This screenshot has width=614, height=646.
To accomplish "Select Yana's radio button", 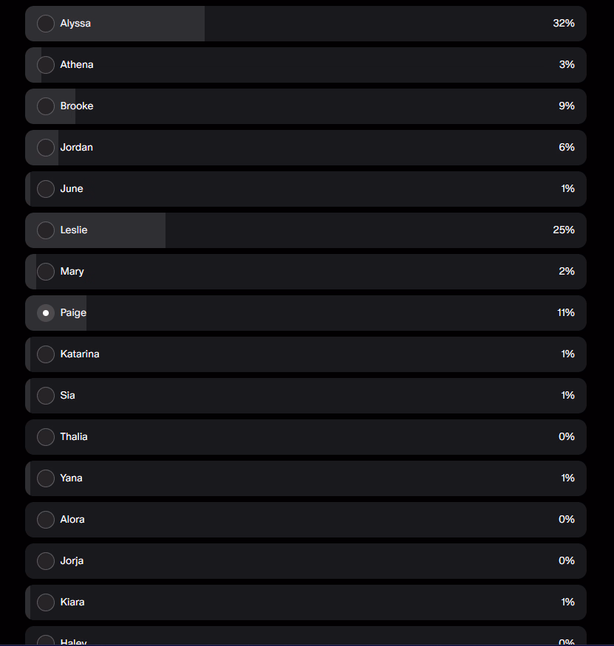I will [x=46, y=478].
